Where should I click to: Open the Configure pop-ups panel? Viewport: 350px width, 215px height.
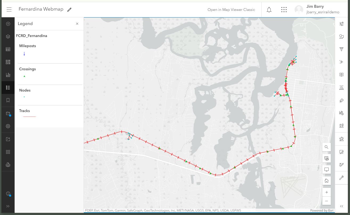click(341, 75)
